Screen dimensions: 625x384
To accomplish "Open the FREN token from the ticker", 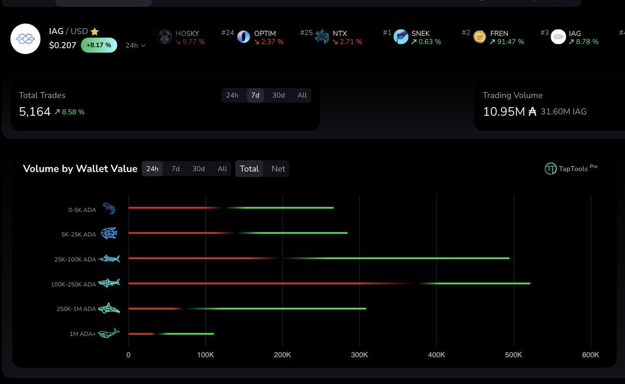I will pyautogui.click(x=479, y=37).
